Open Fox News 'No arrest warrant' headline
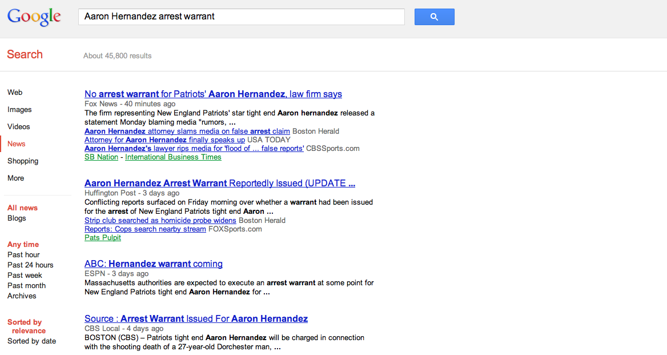Image resolution: width=667 pixels, height=355 pixels. click(213, 94)
